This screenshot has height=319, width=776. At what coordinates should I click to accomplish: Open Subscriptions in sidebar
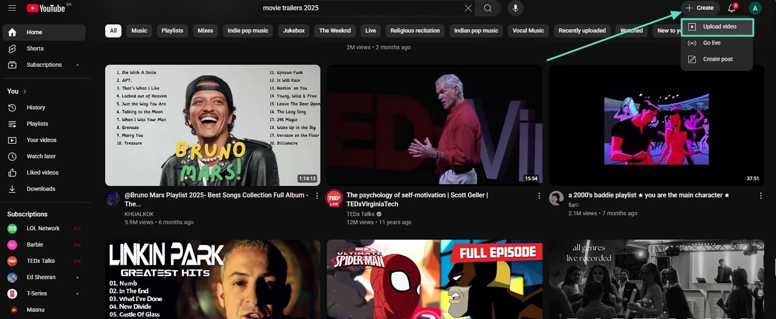tap(44, 64)
